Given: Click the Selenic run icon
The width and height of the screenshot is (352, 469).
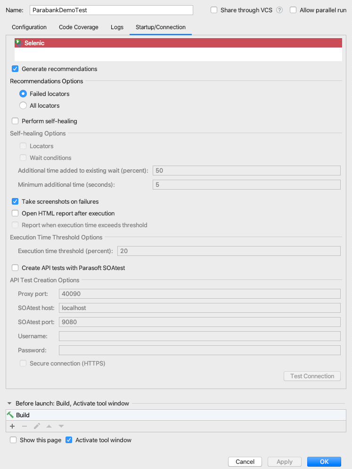Looking at the screenshot, I should tap(18, 43).
